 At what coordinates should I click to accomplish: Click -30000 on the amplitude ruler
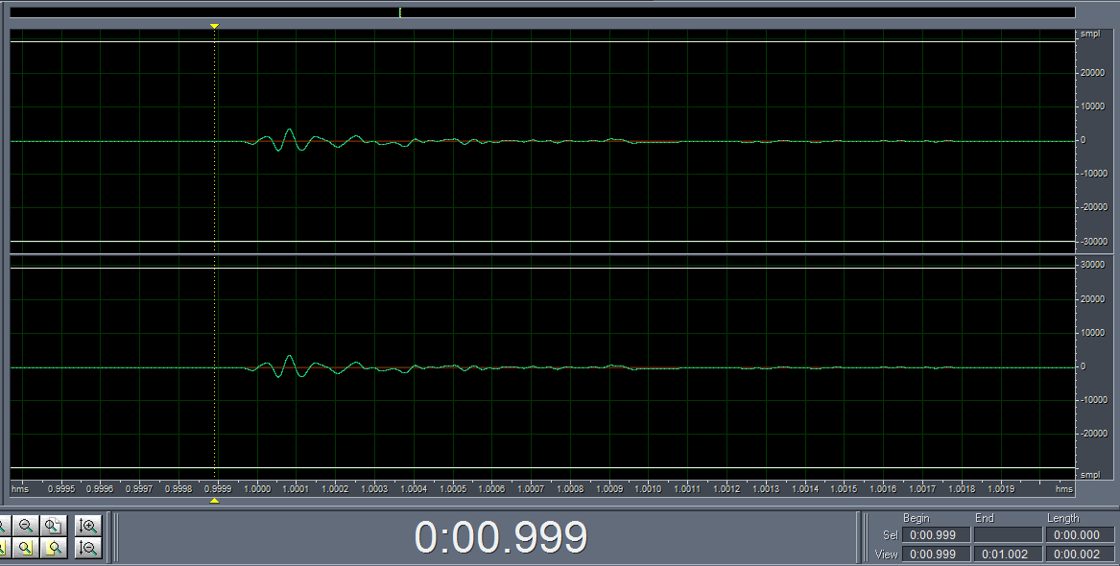pos(1093,242)
